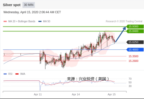This screenshot has height=99, width=144.
Task: Click the 15.9300 green resistance label
Action: (135, 27)
